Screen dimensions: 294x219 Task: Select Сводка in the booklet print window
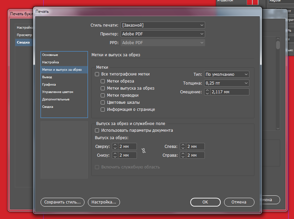pyautogui.click(x=24, y=42)
